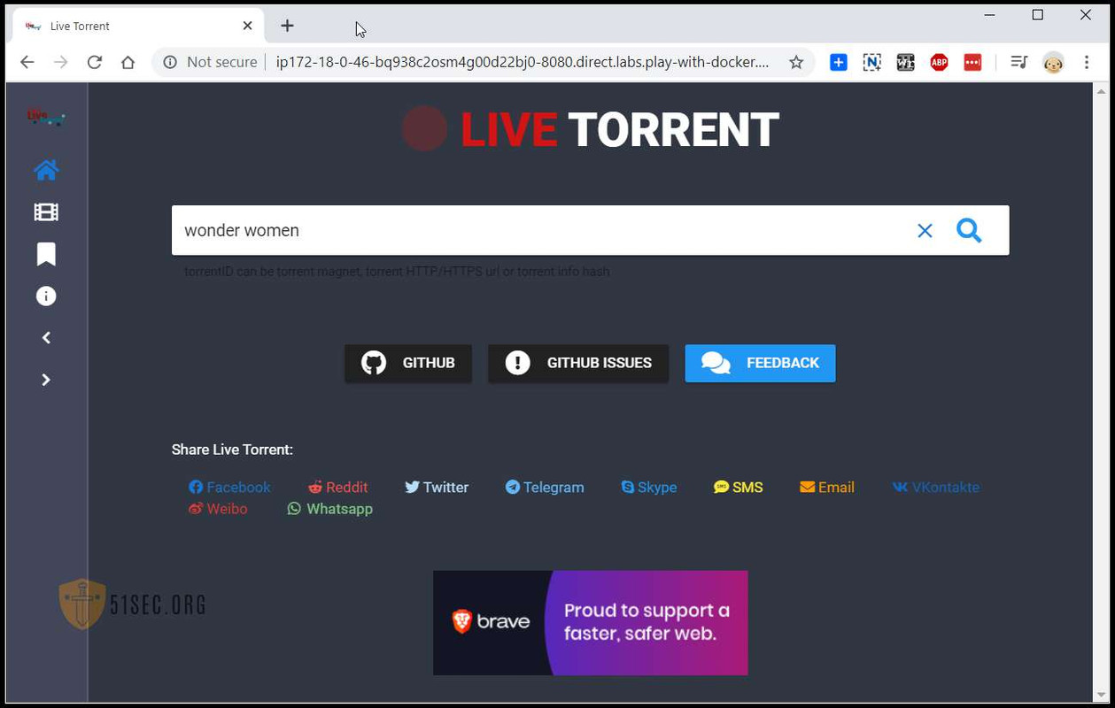Viewport: 1115px width, 708px height.
Task: Click the FEEDBACK button
Action: click(x=760, y=363)
